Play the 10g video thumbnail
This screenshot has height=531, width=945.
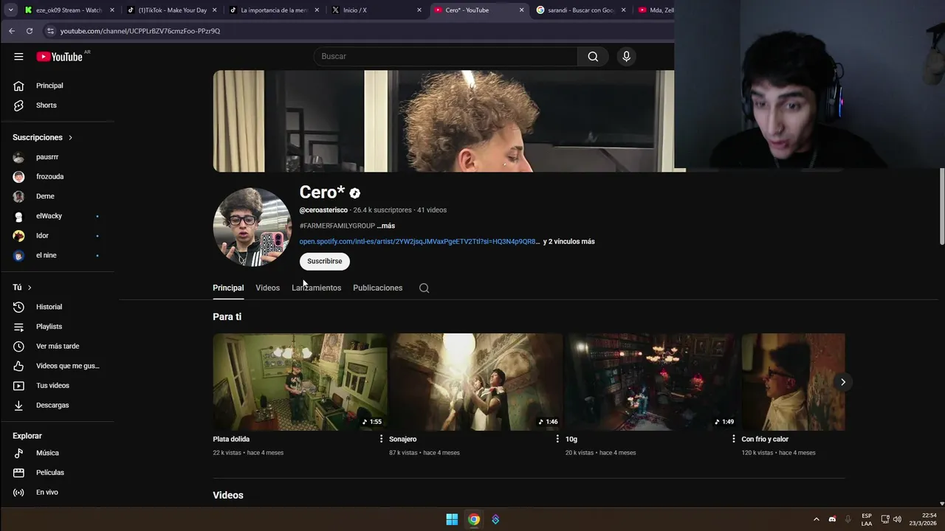pyautogui.click(x=652, y=382)
